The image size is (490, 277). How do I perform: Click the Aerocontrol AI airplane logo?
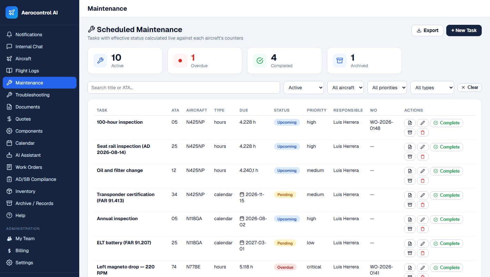tap(12, 12)
